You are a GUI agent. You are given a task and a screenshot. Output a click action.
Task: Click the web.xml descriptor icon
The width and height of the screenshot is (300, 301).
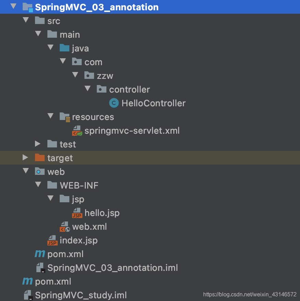(x=65, y=227)
